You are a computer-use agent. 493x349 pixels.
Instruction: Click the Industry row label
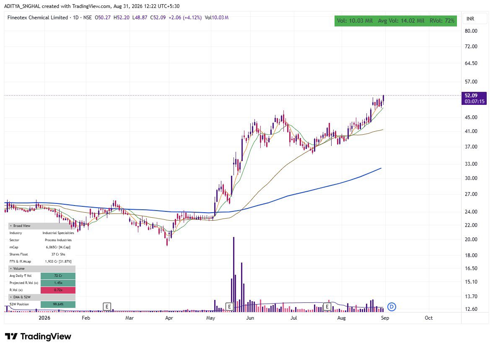point(16,233)
